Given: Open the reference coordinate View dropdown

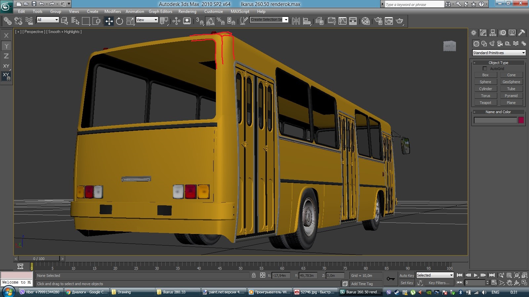Looking at the screenshot, I should [147, 20].
